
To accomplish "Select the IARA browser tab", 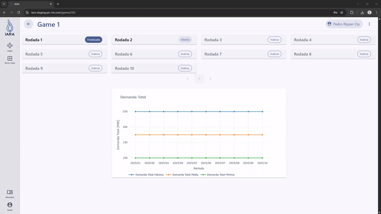I will [31, 4].
